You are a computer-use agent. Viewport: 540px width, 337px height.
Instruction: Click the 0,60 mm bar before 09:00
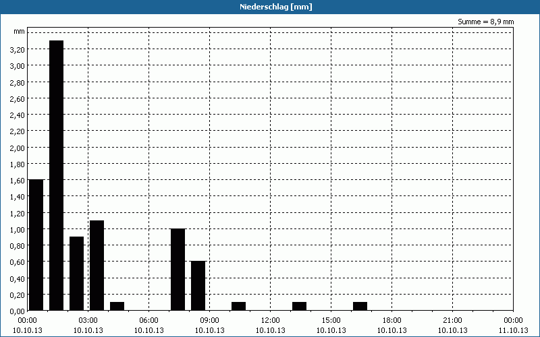[198, 286]
